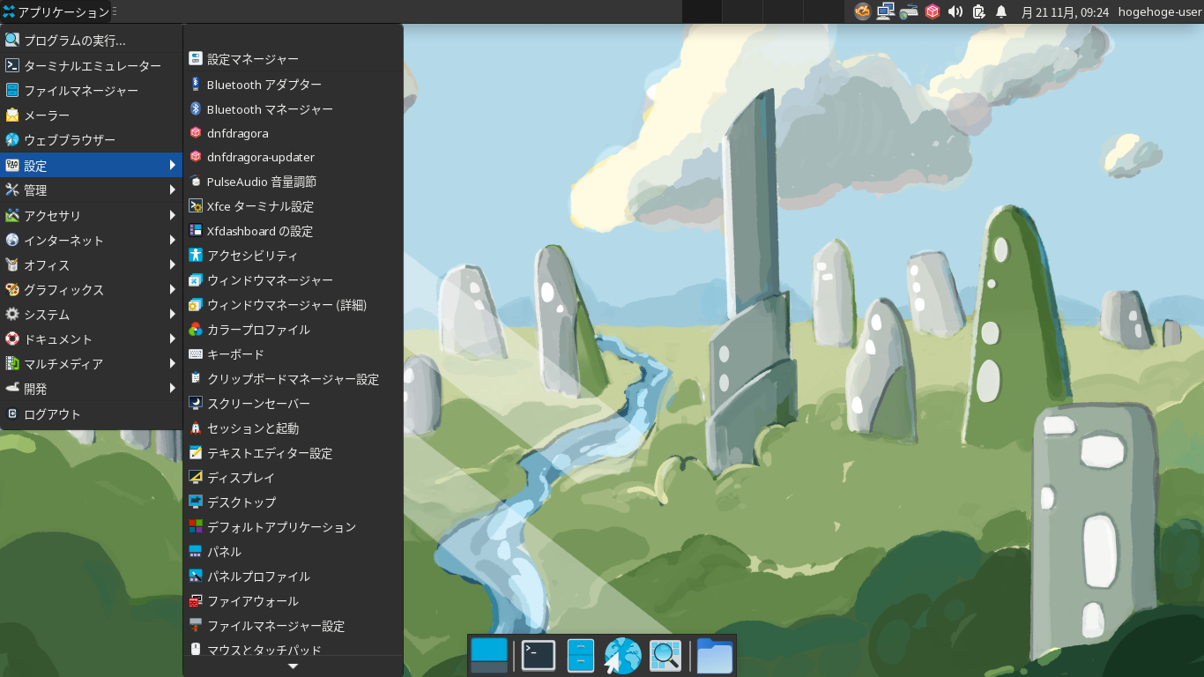
Task: Expand the インターネット submenu
Action: pos(91,240)
